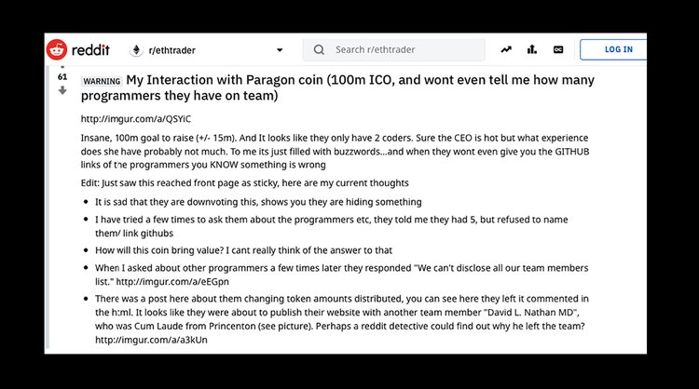Open the All bar chart icon
Viewport: 699px width, 389px height.
point(532,49)
